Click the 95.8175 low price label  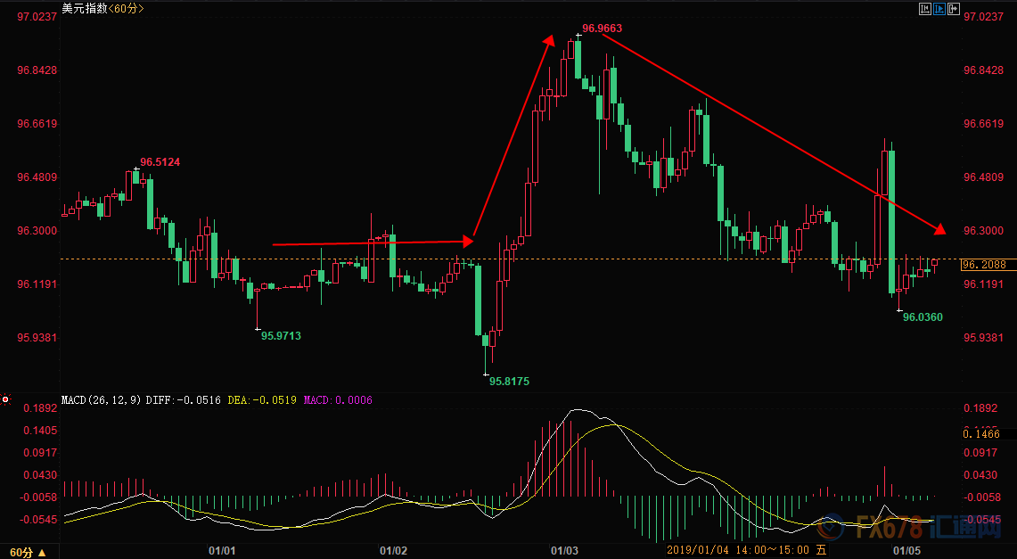509,382
